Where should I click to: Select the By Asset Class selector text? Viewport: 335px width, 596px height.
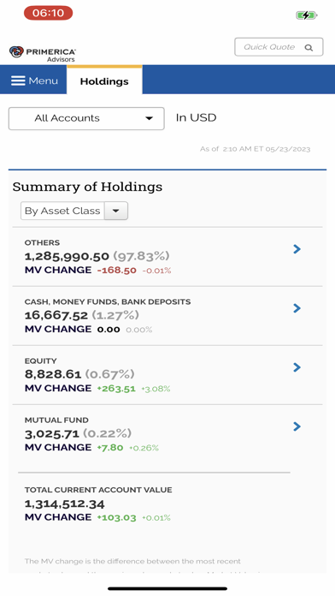coord(62,211)
